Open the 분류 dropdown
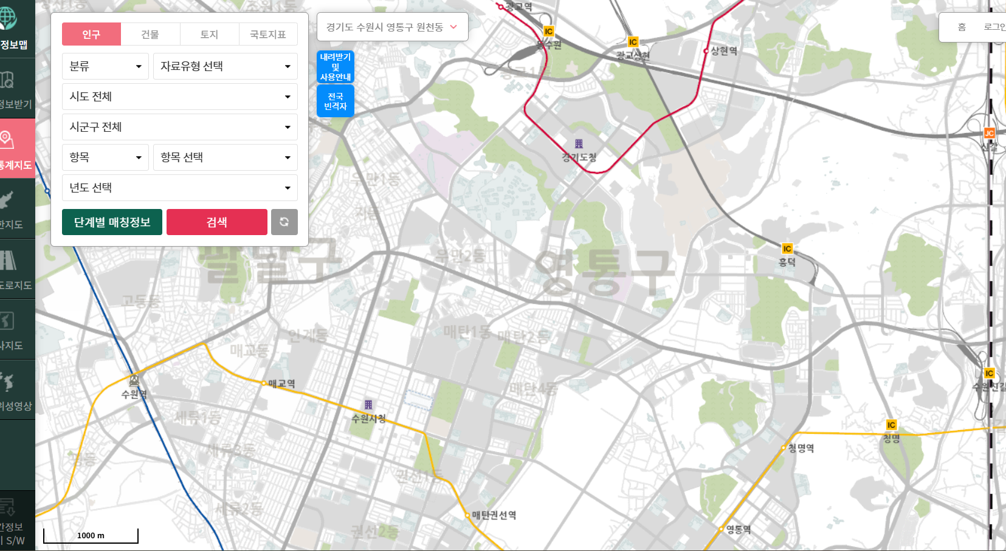 click(x=105, y=66)
